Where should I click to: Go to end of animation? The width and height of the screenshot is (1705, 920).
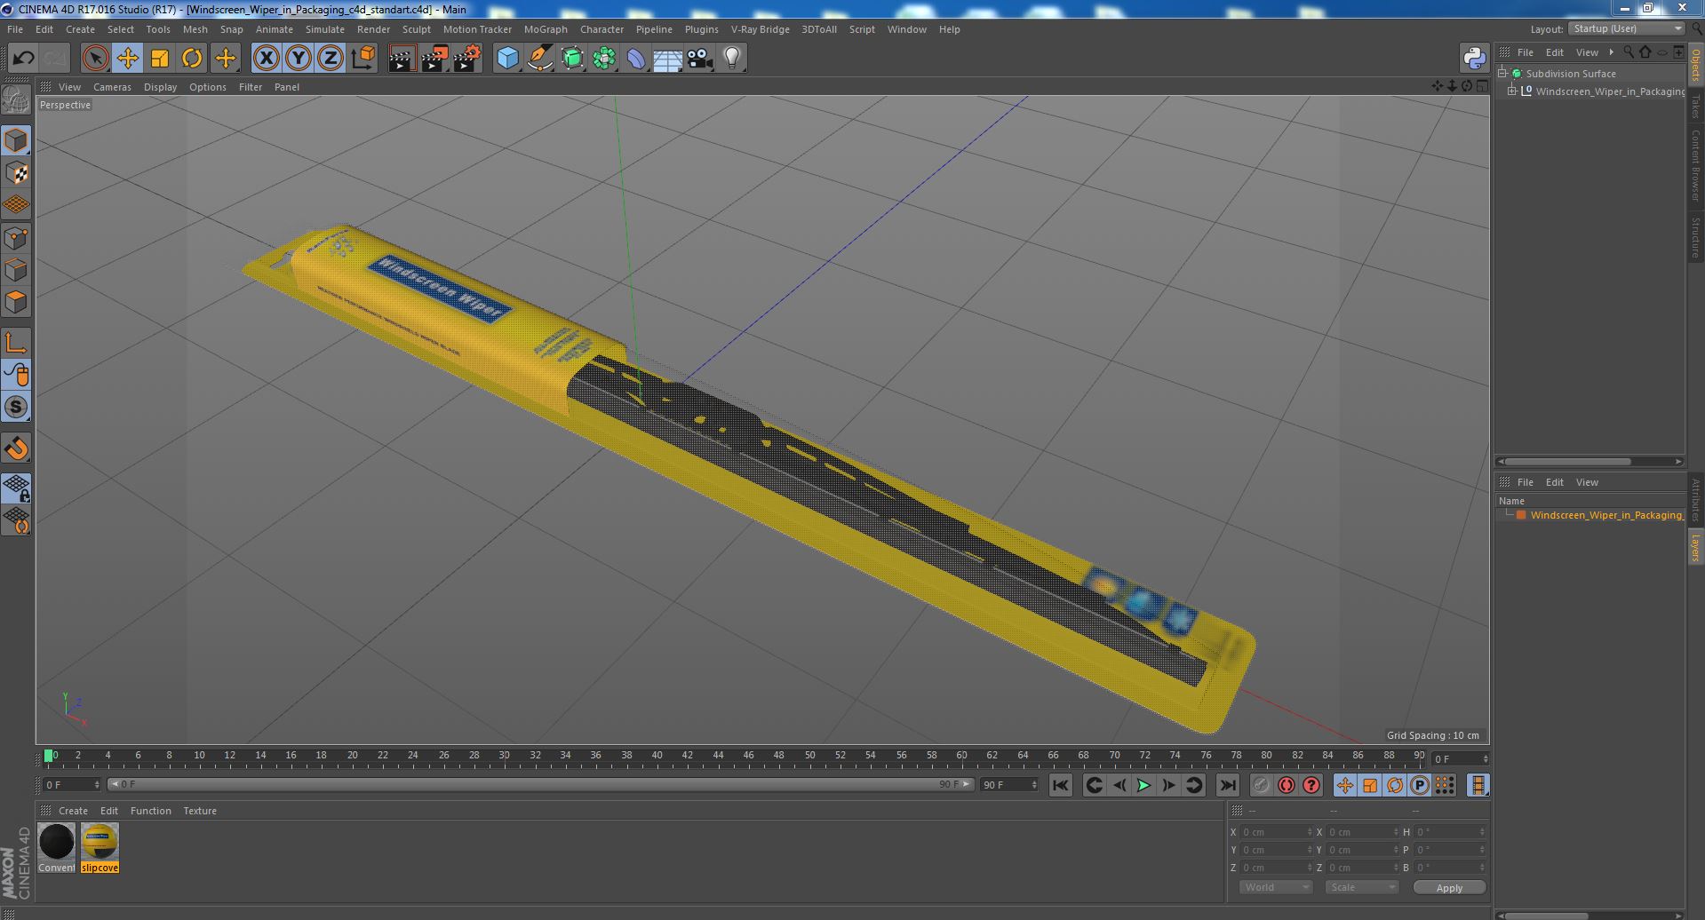click(1227, 785)
